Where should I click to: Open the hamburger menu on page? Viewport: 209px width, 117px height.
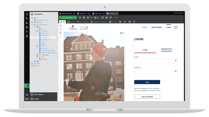(176, 27)
